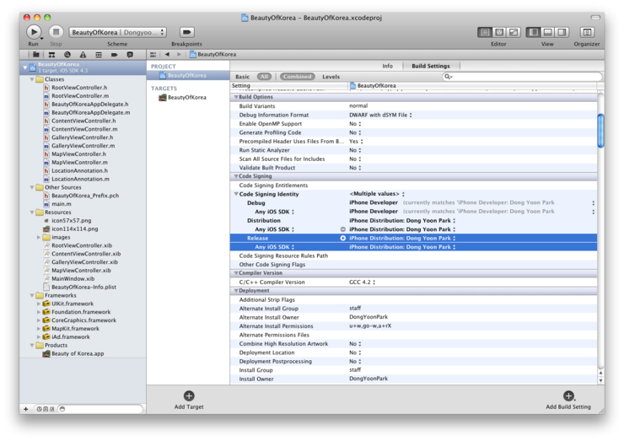Select Levels settings view
Viewport: 624px width, 441px height.
pyautogui.click(x=331, y=77)
